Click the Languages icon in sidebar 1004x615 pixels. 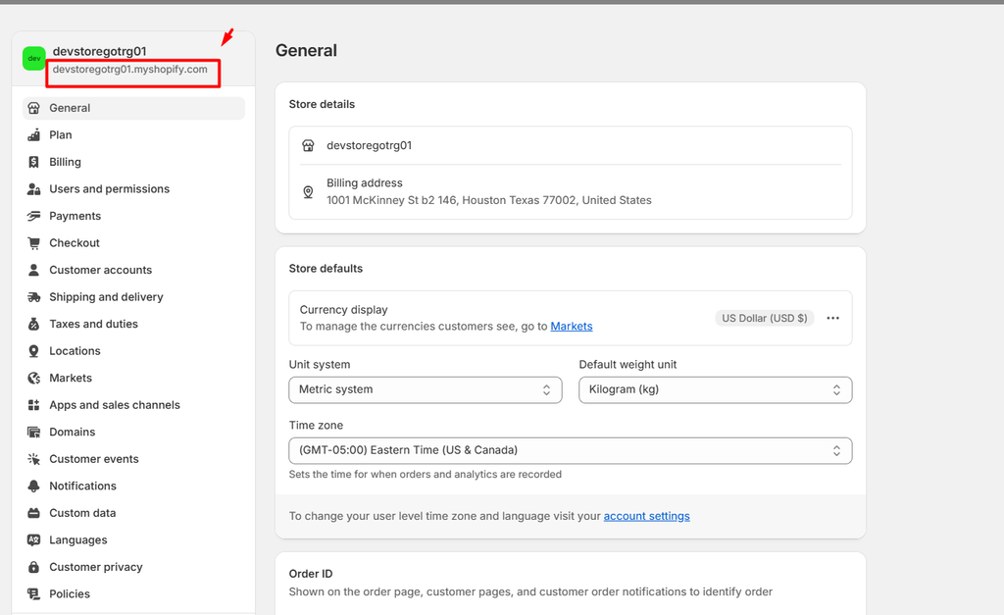coord(34,540)
